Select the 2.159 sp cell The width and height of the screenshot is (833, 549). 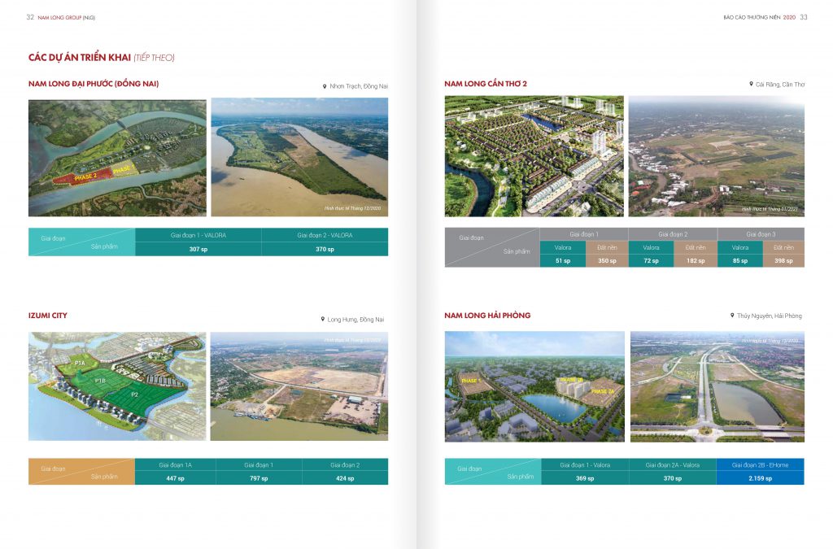(x=761, y=478)
